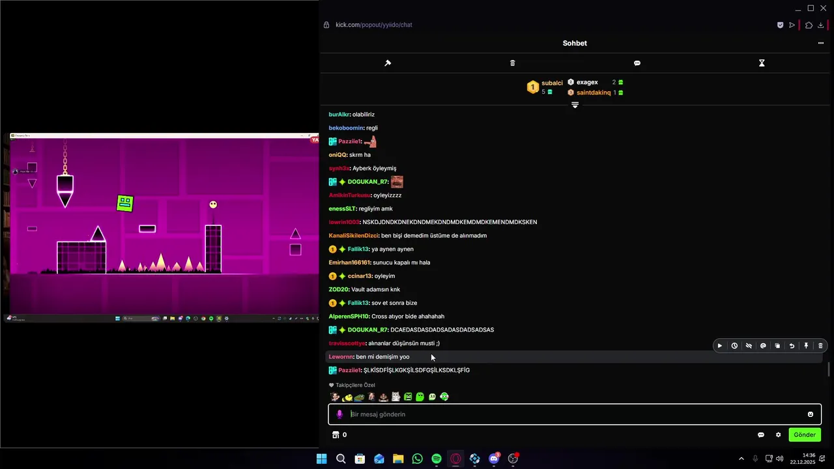Click the copy icon in message actions

777,346
